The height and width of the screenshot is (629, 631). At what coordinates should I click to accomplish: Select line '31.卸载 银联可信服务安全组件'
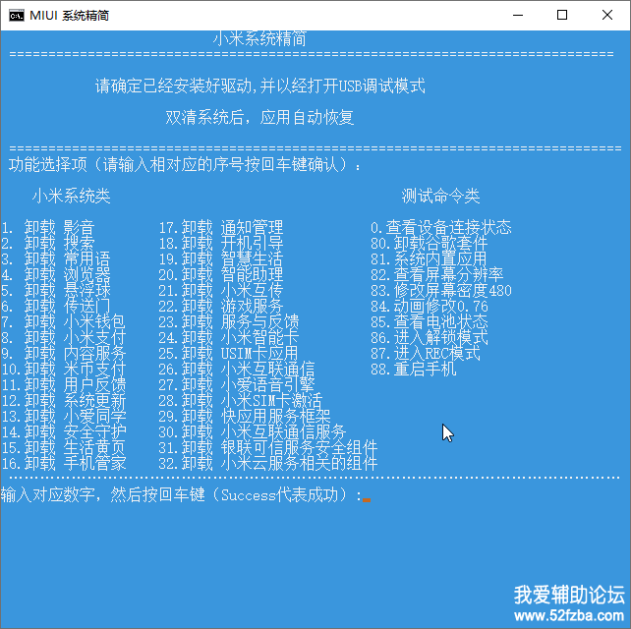[x=268, y=448]
